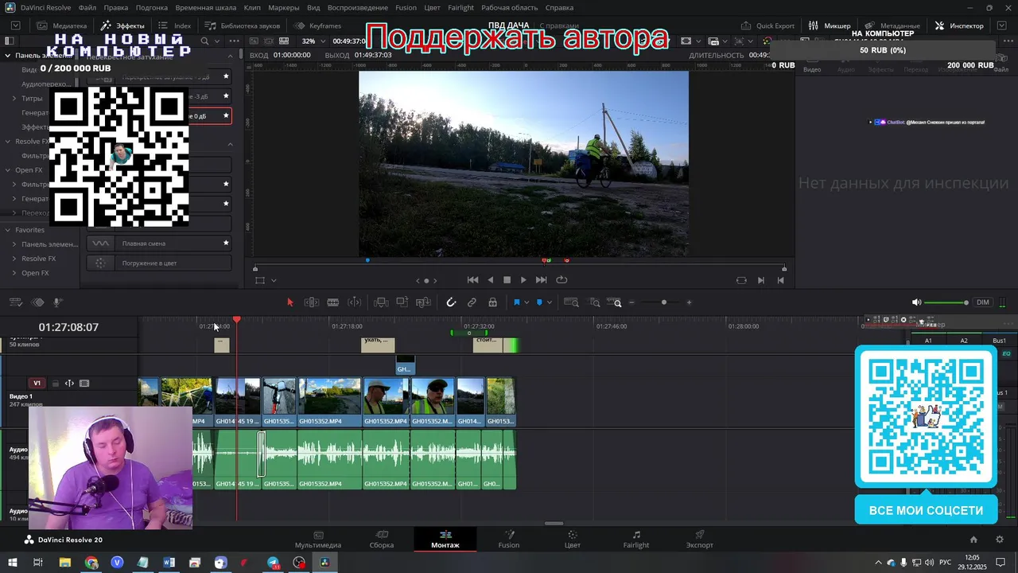Select the small GH... clip on upper track

405,365
